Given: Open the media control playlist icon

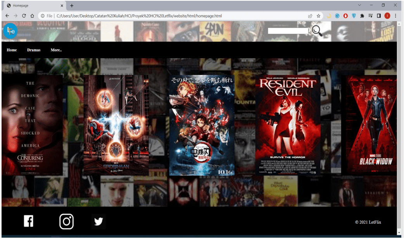Looking at the screenshot, I should (x=371, y=16).
